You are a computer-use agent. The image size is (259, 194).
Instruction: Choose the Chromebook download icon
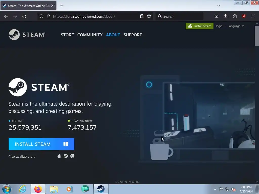[72, 156]
